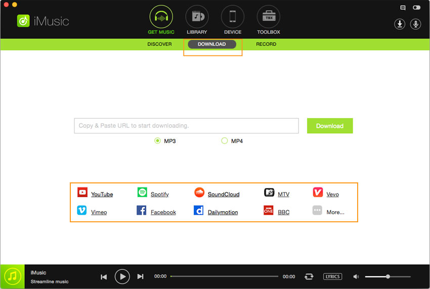This screenshot has height=289, width=430.
Task: Click the Toolbox label
Action: click(x=269, y=32)
